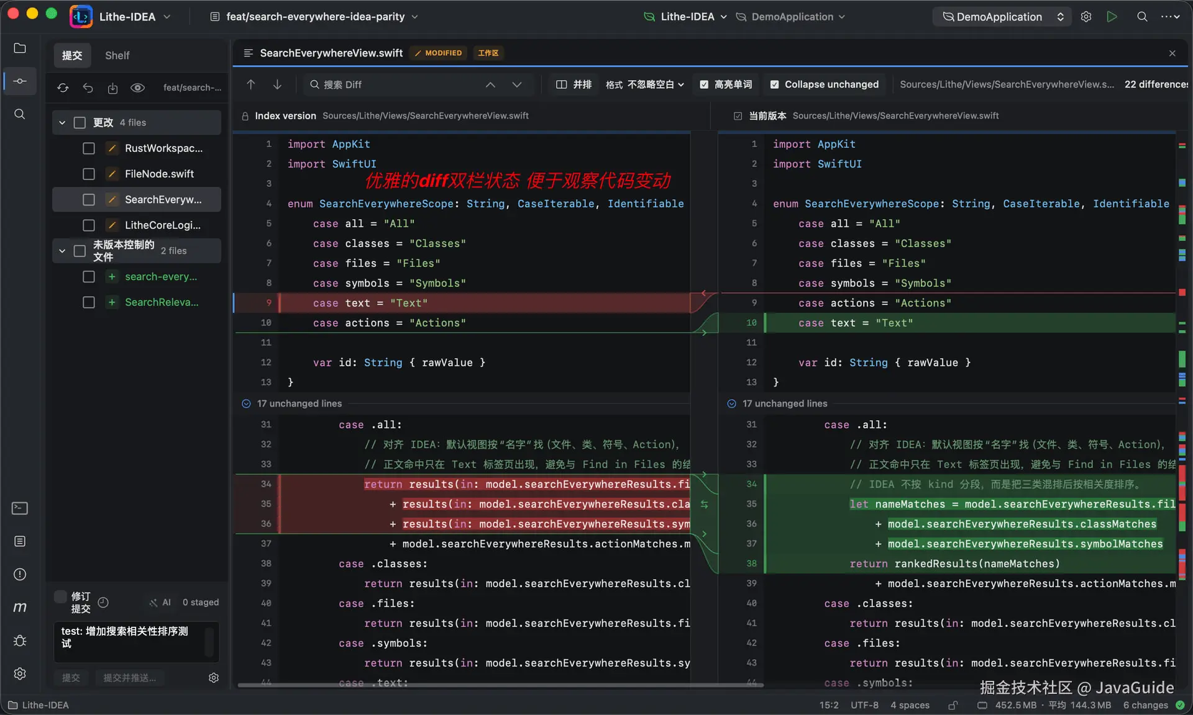Click the 并排 side-by-side view button

coord(574,84)
